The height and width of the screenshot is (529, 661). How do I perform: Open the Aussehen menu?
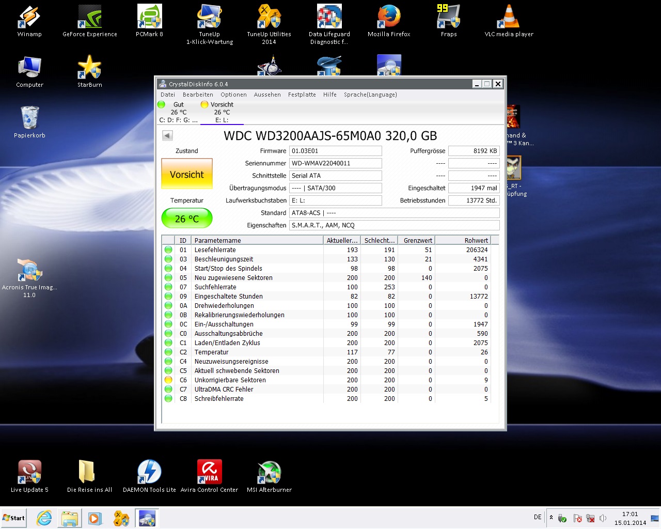(267, 95)
